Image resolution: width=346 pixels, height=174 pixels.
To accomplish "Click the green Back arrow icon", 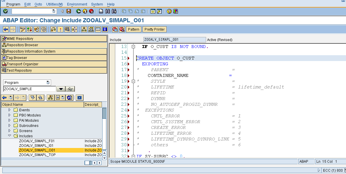I will [79, 11].
